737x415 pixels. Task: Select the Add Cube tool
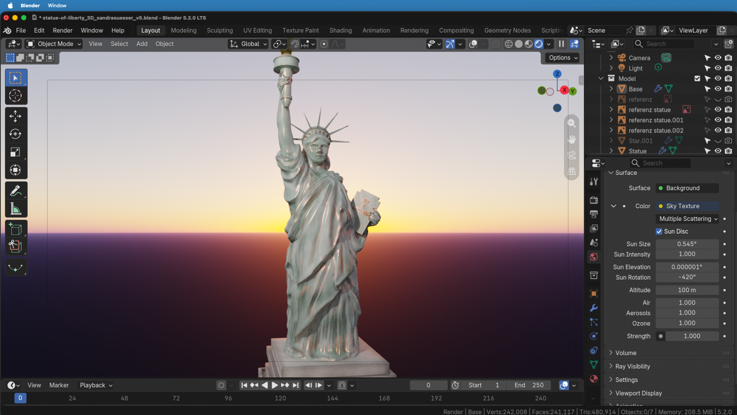pos(16,229)
